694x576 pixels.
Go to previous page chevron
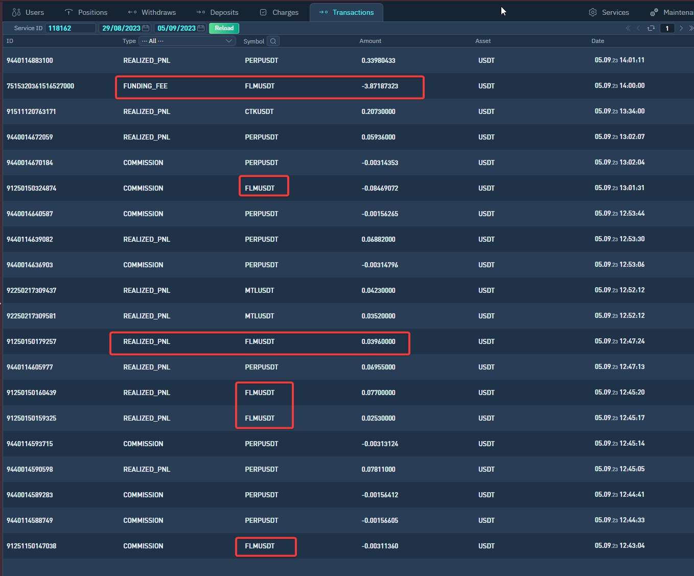click(638, 28)
